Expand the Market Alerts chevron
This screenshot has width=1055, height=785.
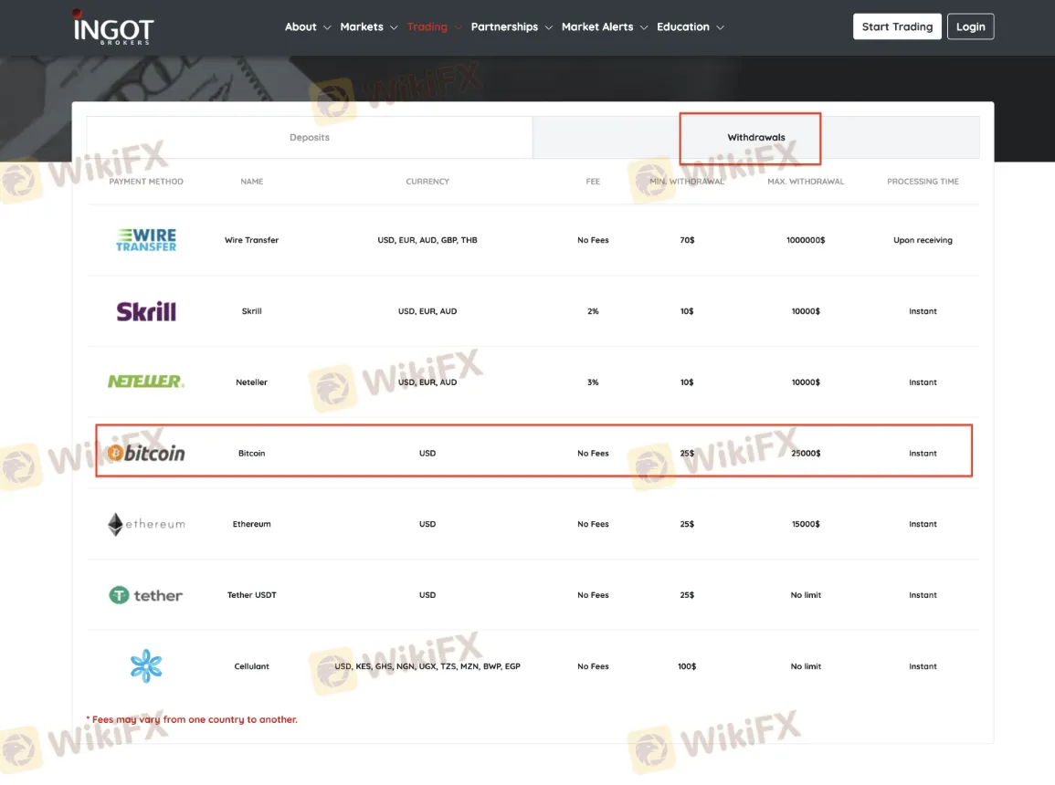(644, 27)
